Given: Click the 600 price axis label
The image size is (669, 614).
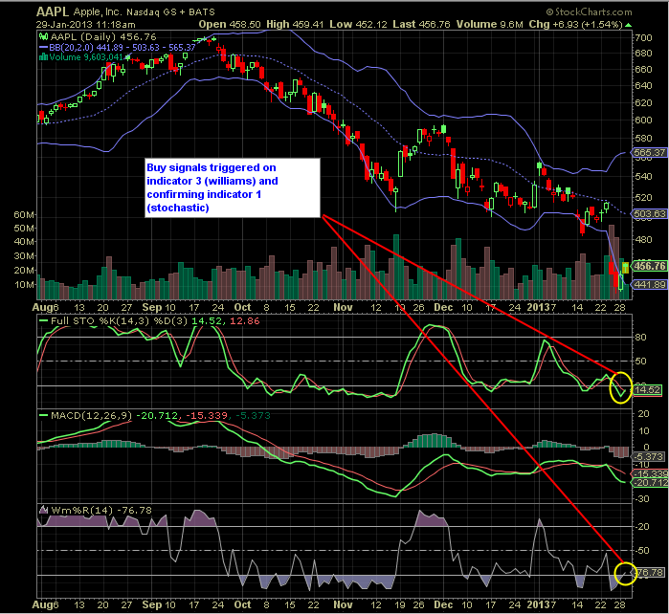Looking at the screenshot, I should coord(643,121).
